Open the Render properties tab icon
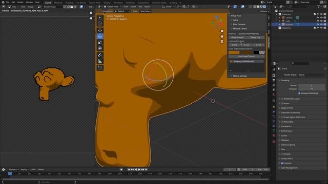Image resolution: width=328 pixels, height=184 pixels. [x=274, y=75]
